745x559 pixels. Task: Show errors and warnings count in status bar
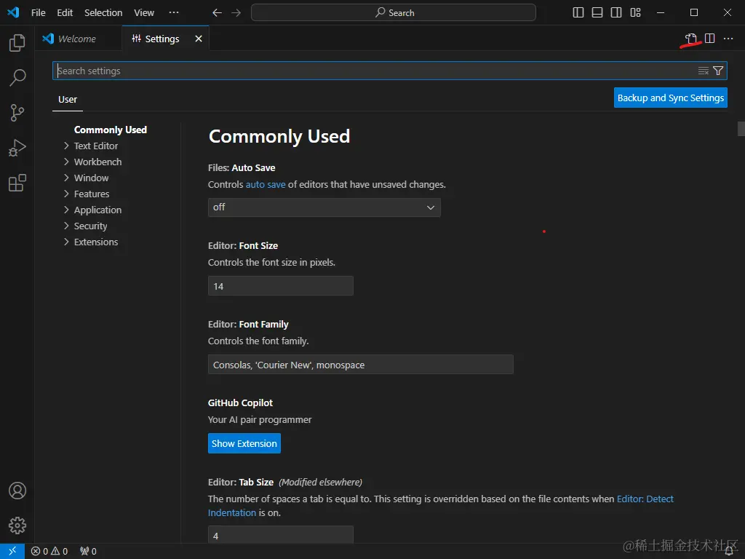pyautogui.click(x=49, y=552)
